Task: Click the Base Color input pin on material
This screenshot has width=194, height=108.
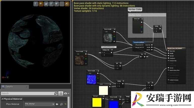Action: coord(168,51)
